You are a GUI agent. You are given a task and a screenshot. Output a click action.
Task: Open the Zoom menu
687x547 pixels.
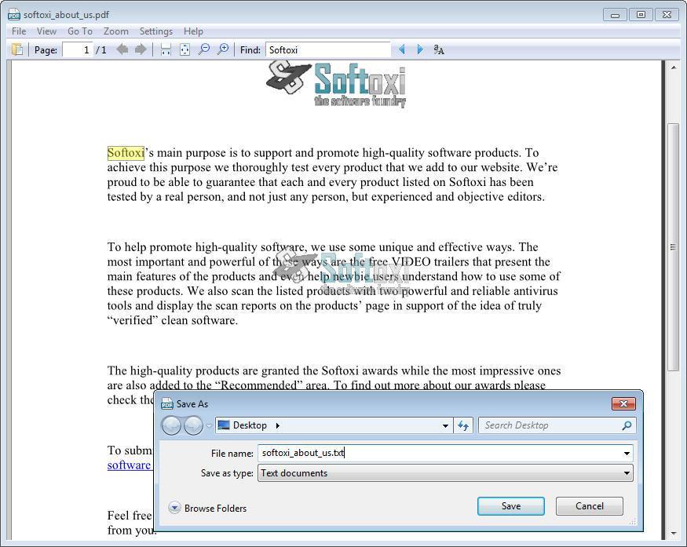pyautogui.click(x=116, y=31)
